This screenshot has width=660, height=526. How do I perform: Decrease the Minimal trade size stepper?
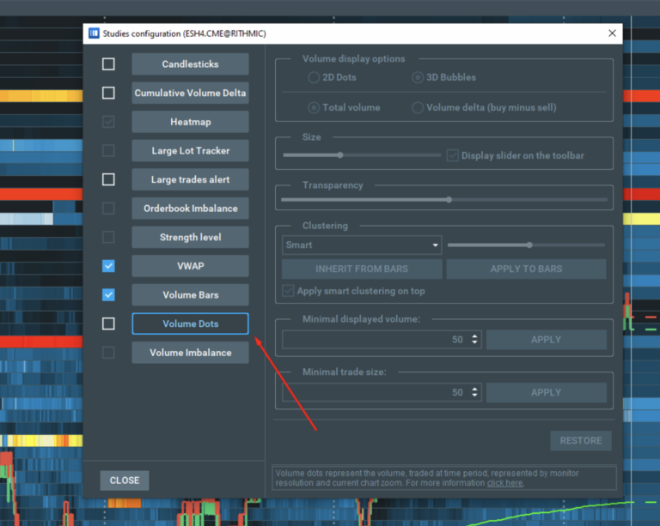(474, 396)
